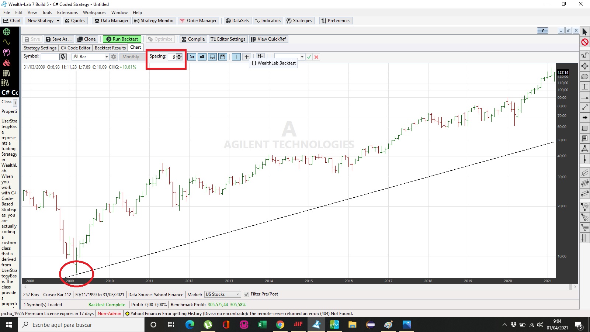590x332 pixels.
Task: Open the green globe sidebar icon
Action: pyautogui.click(x=7, y=32)
